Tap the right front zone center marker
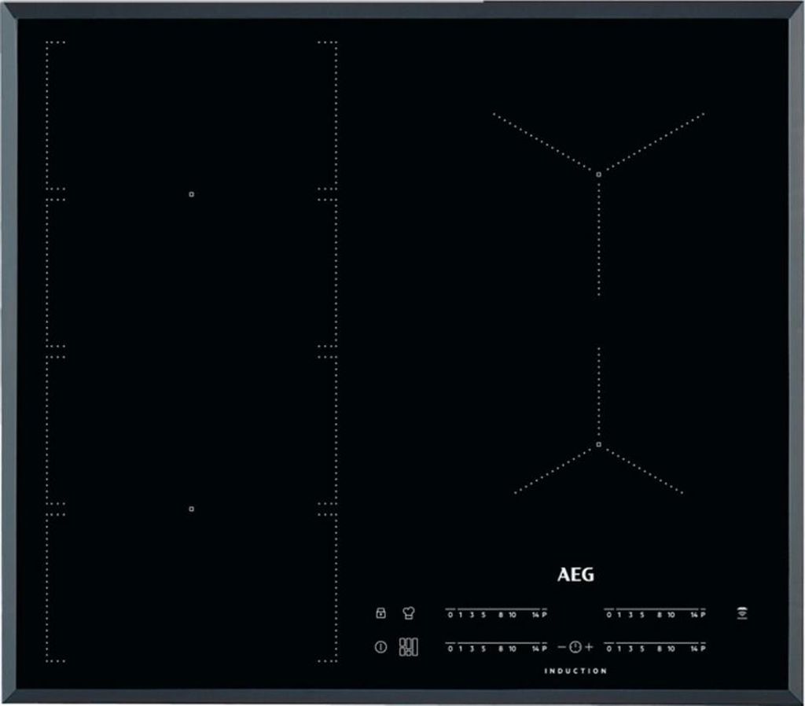This screenshot has height=706, width=805. point(599,445)
